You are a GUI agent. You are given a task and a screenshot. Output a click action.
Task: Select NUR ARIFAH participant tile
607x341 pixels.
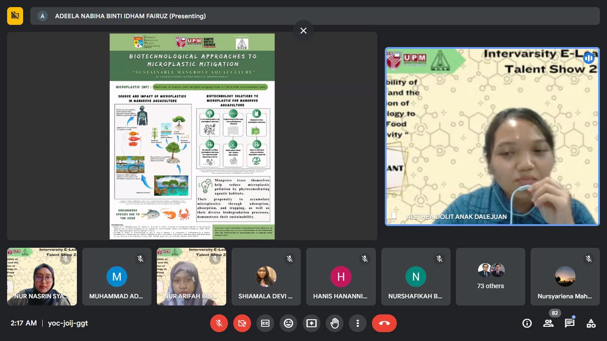[x=192, y=277]
